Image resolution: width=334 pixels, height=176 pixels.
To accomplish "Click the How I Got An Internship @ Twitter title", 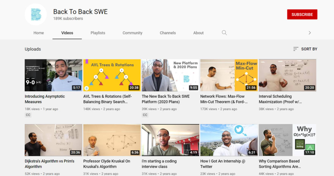I will coord(223,164).
